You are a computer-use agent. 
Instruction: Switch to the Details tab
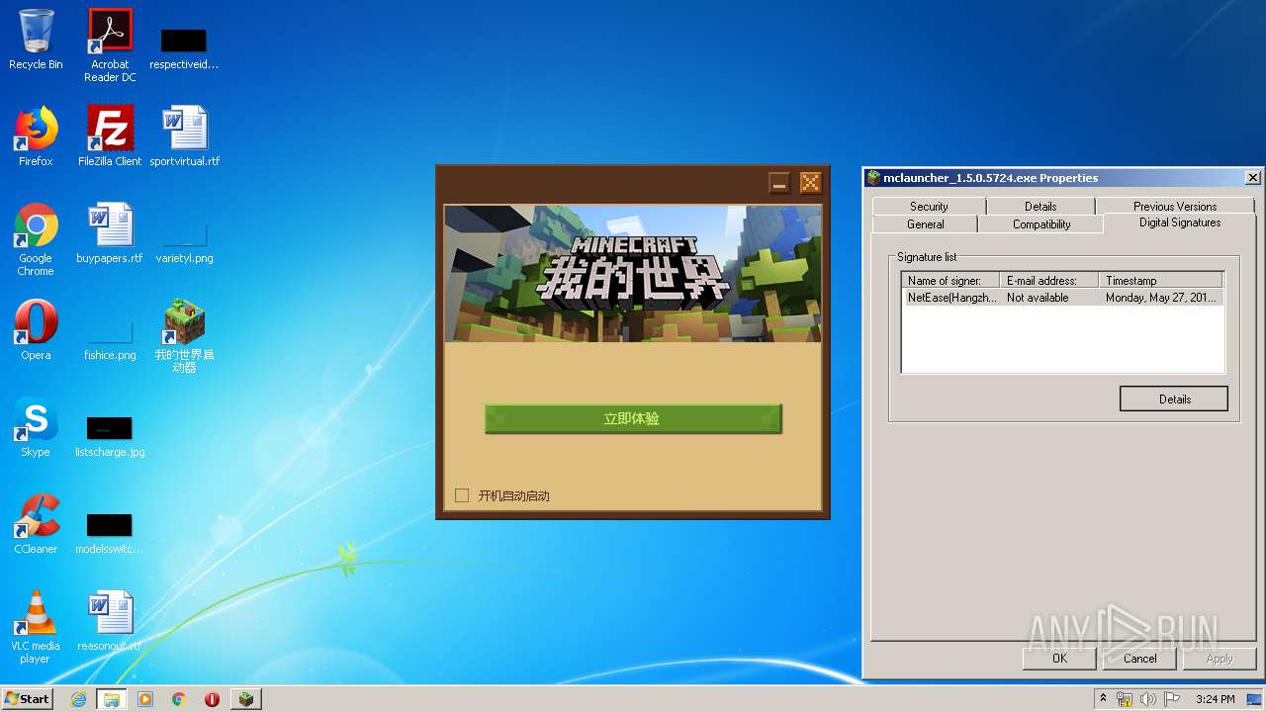(x=1040, y=206)
